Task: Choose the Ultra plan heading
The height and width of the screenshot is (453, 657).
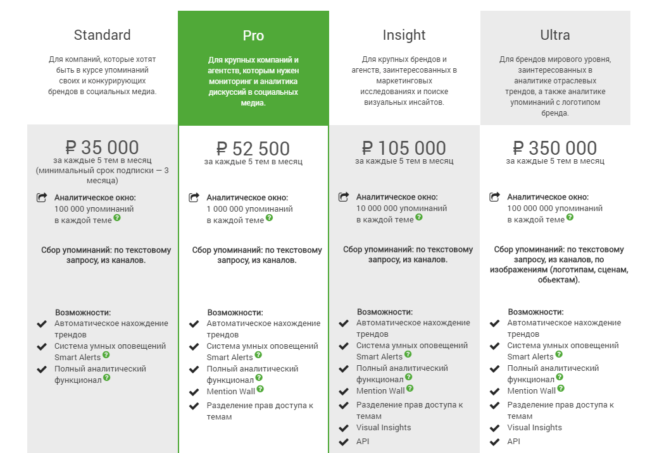Action: (x=555, y=35)
